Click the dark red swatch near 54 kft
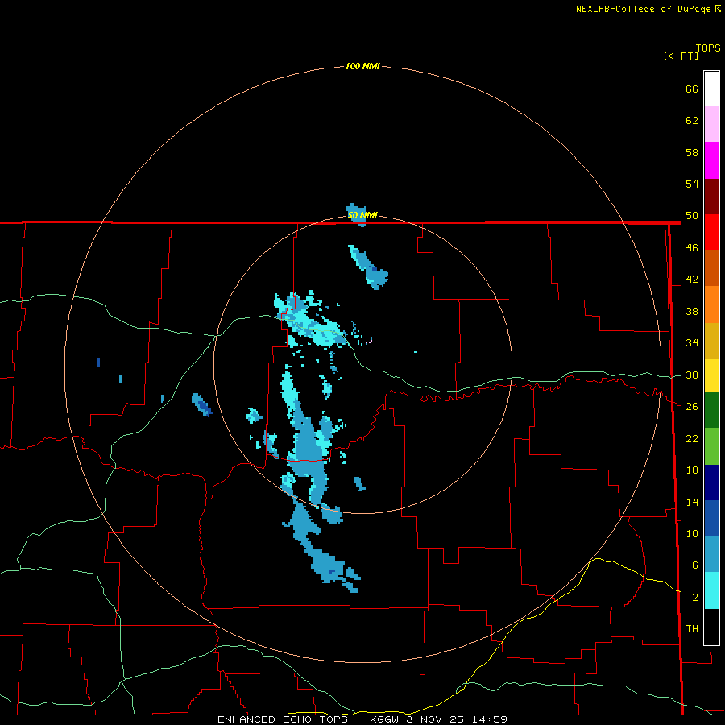725x725 pixels. (x=711, y=197)
